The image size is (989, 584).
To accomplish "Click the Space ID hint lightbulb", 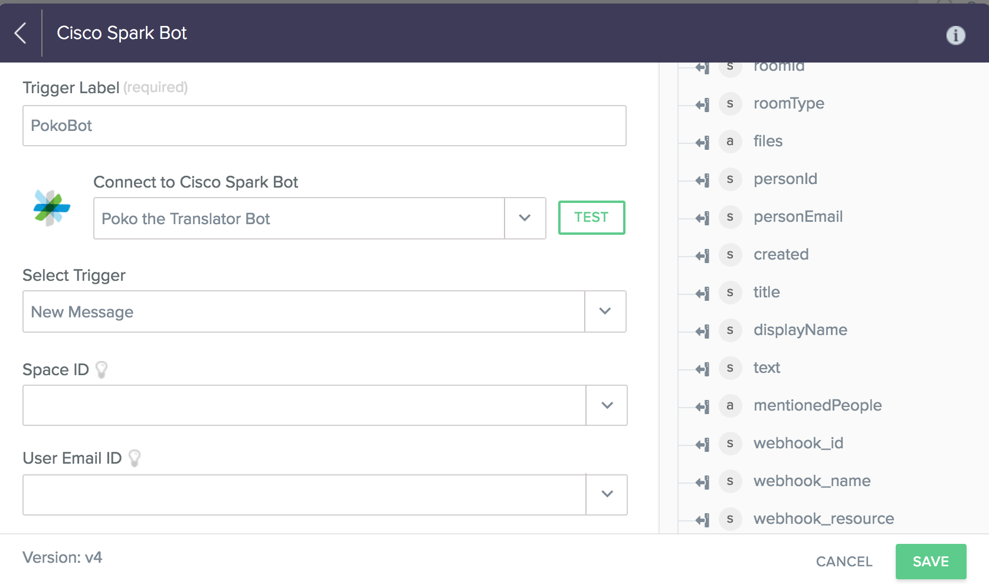I will click(x=101, y=370).
